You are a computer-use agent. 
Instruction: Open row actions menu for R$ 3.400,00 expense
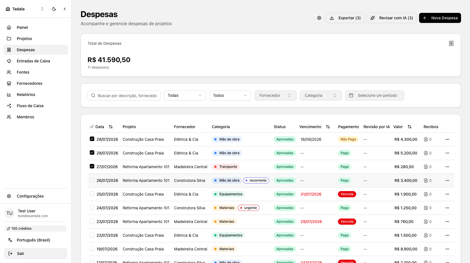[x=447, y=180]
